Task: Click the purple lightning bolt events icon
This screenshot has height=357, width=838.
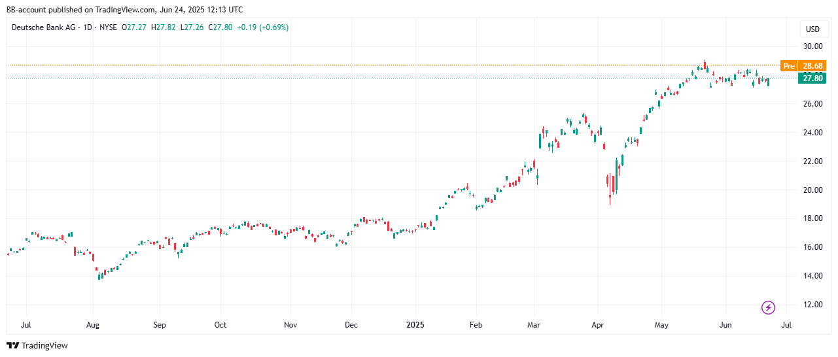Action: (769, 307)
